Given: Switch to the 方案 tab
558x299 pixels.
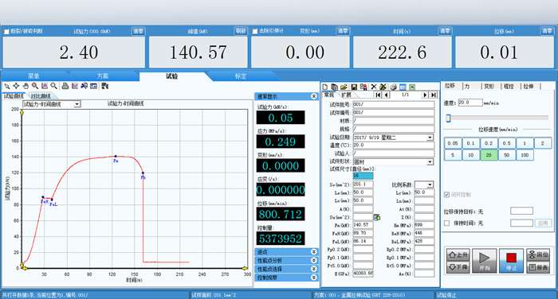Looking at the screenshot, I should point(103,76).
